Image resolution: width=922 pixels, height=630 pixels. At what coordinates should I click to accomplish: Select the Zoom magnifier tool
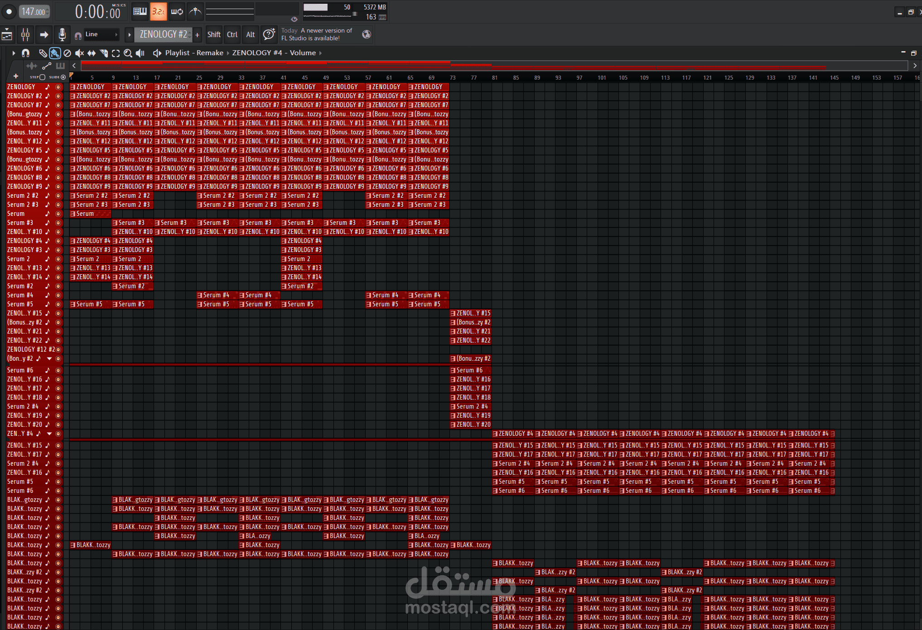(x=128, y=53)
